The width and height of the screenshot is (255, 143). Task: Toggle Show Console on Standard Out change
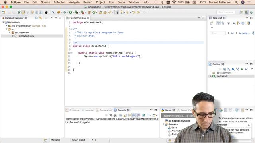(134, 115)
